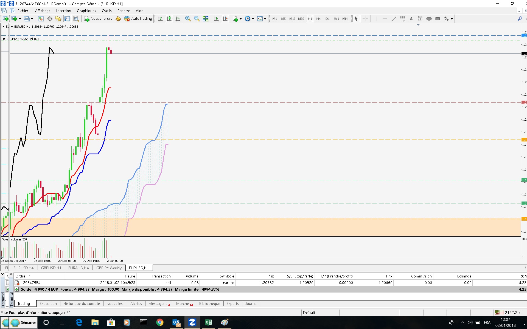This screenshot has width=527, height=329.
Task: Open Excel from the taskbar
Action: [208, 322]
